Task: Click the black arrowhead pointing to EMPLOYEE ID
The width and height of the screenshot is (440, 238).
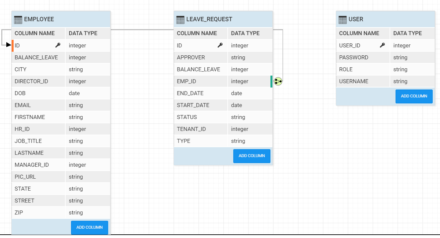Action: [9, 45]
